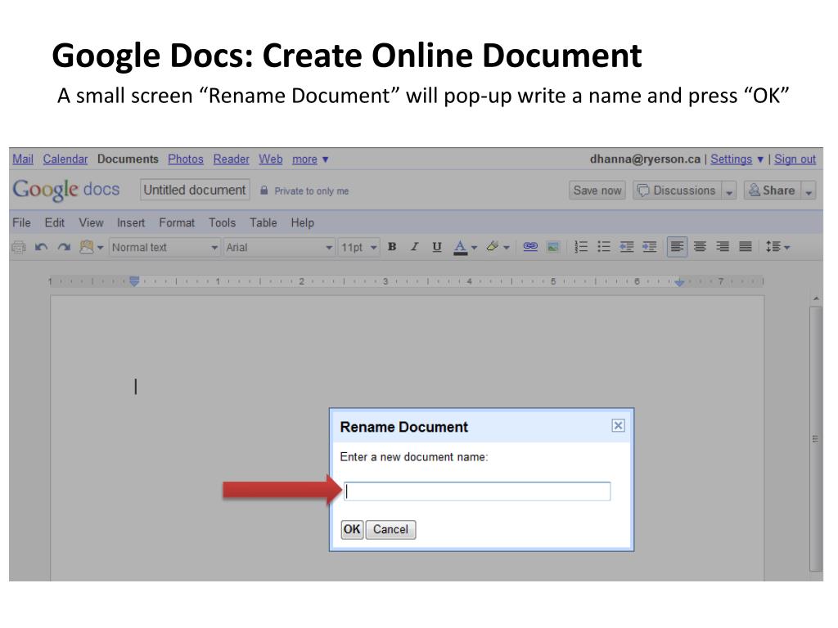Create a numbered list

click(x=581, y=247)
